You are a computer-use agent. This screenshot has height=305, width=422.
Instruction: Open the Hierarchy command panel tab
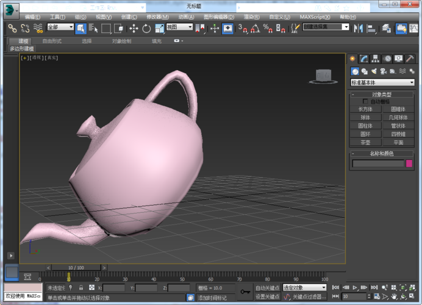[x=376, y=59]
